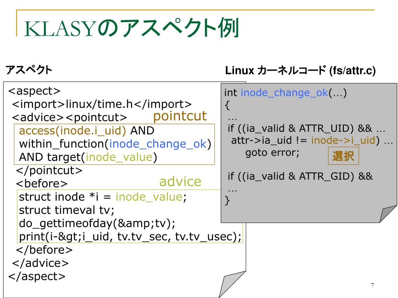398x298 pixels.
Task: Select the 'print(i-&gt;i_uid, ...' line
Action: pos(130,237)
